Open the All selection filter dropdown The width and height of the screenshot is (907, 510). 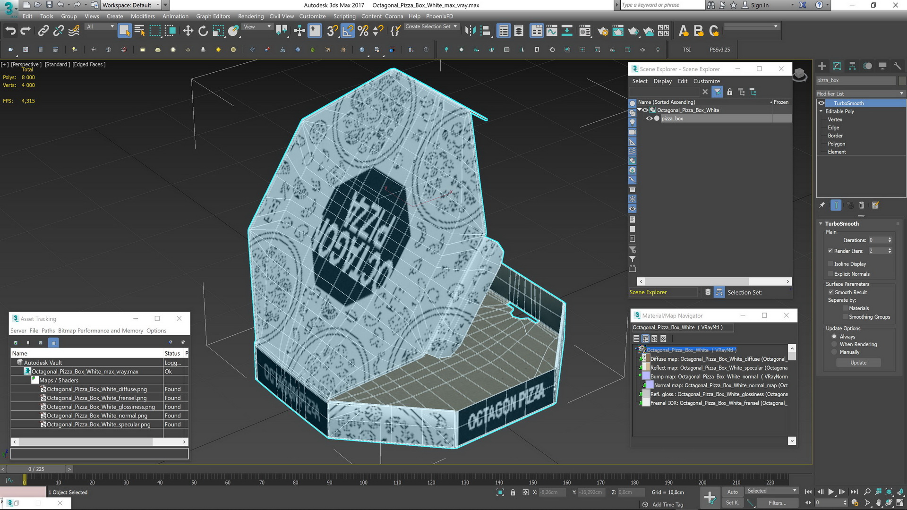tap(100, 27)
